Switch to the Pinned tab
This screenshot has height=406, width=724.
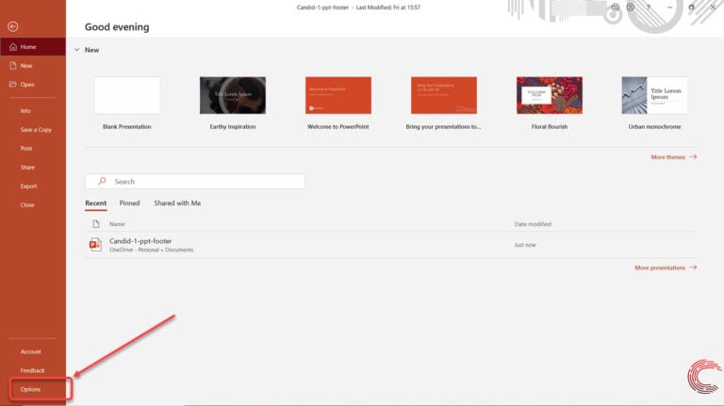[x=129, y=203]
